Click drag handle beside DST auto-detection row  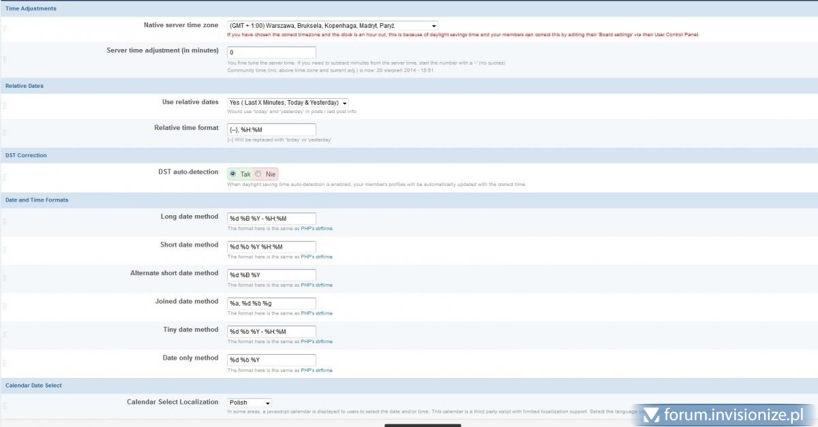[4, 178]
